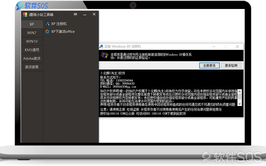Click the toolbox colorful app logo
Viewport: 266px width, 166px height.
tap(25, 15)
